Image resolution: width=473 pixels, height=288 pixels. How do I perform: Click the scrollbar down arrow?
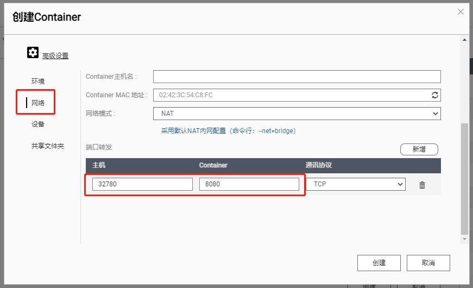464,239
